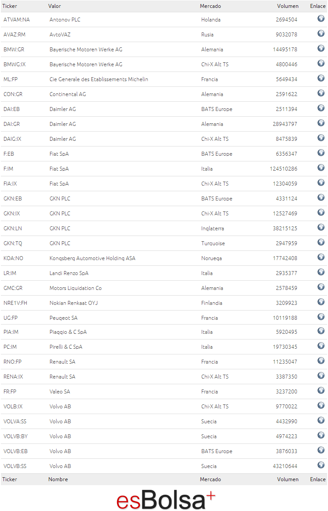
Task: Sort by the Volumen column header at the top
Action: [288, 6]
